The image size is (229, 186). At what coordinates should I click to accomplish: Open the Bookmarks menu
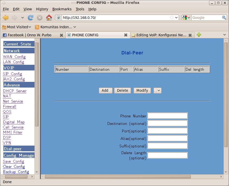(62, 9)
